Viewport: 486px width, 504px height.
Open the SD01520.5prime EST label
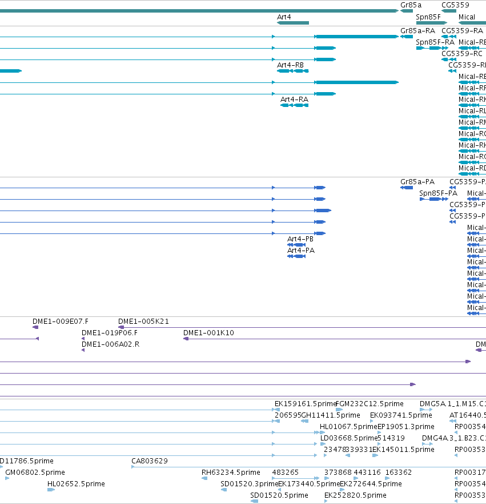tap(279, 495)
